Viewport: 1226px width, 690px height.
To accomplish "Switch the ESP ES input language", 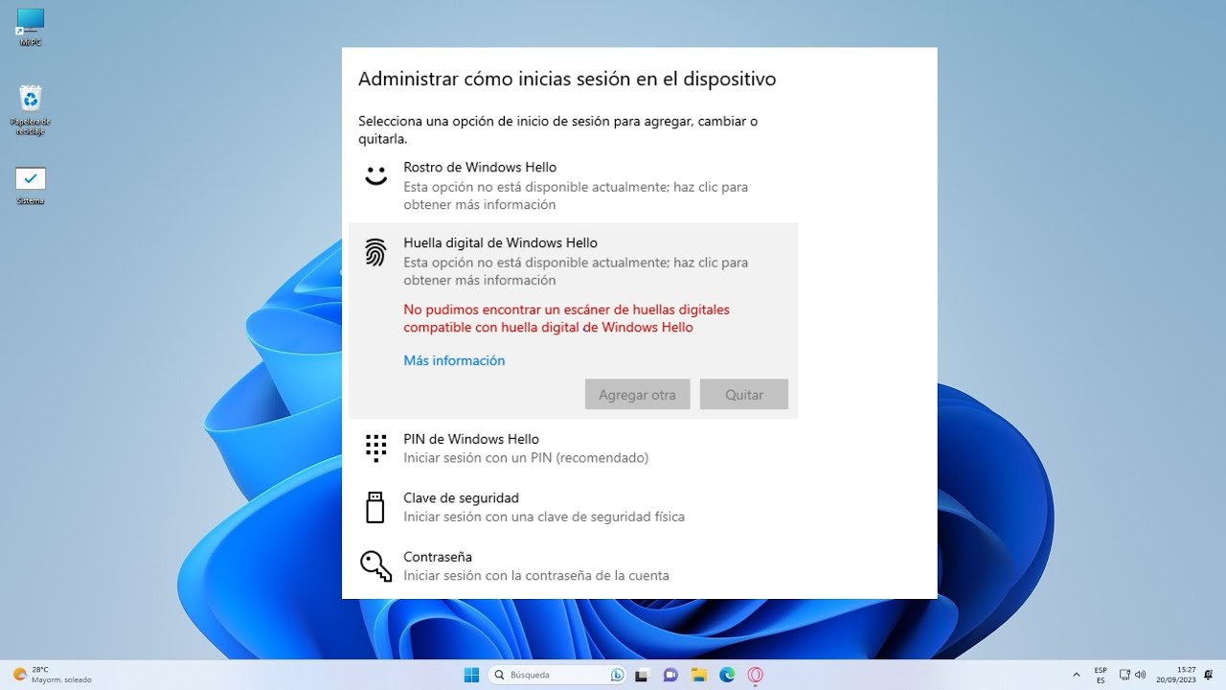I will [x=1101, y=675].
